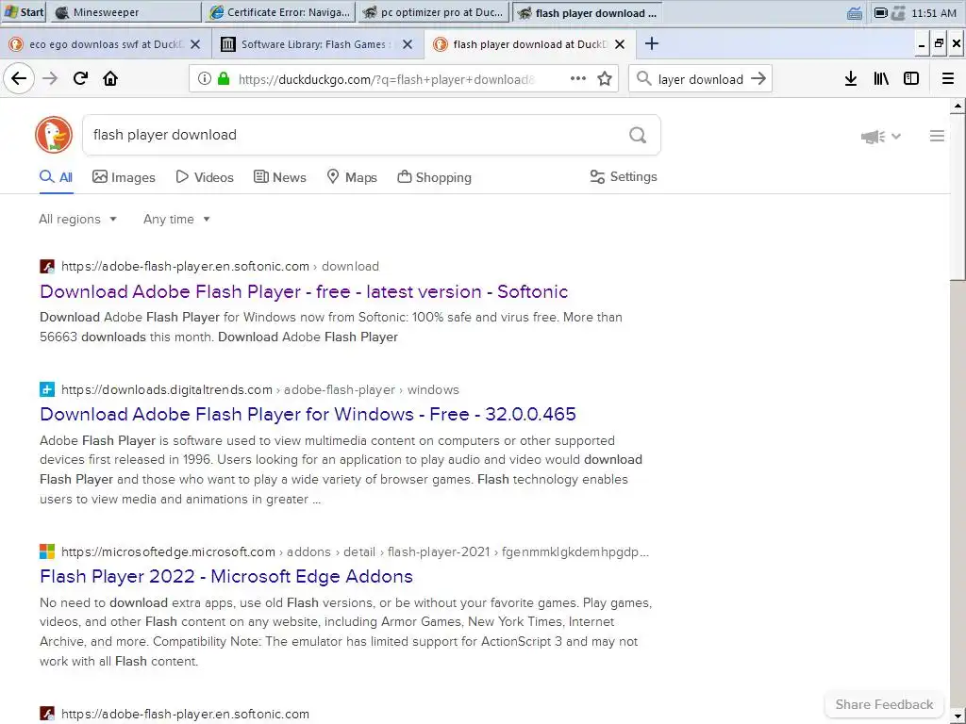Click the browser address bar URL
Image resolution: width=966 pixels, height=724 pixels.
[387, 79]
